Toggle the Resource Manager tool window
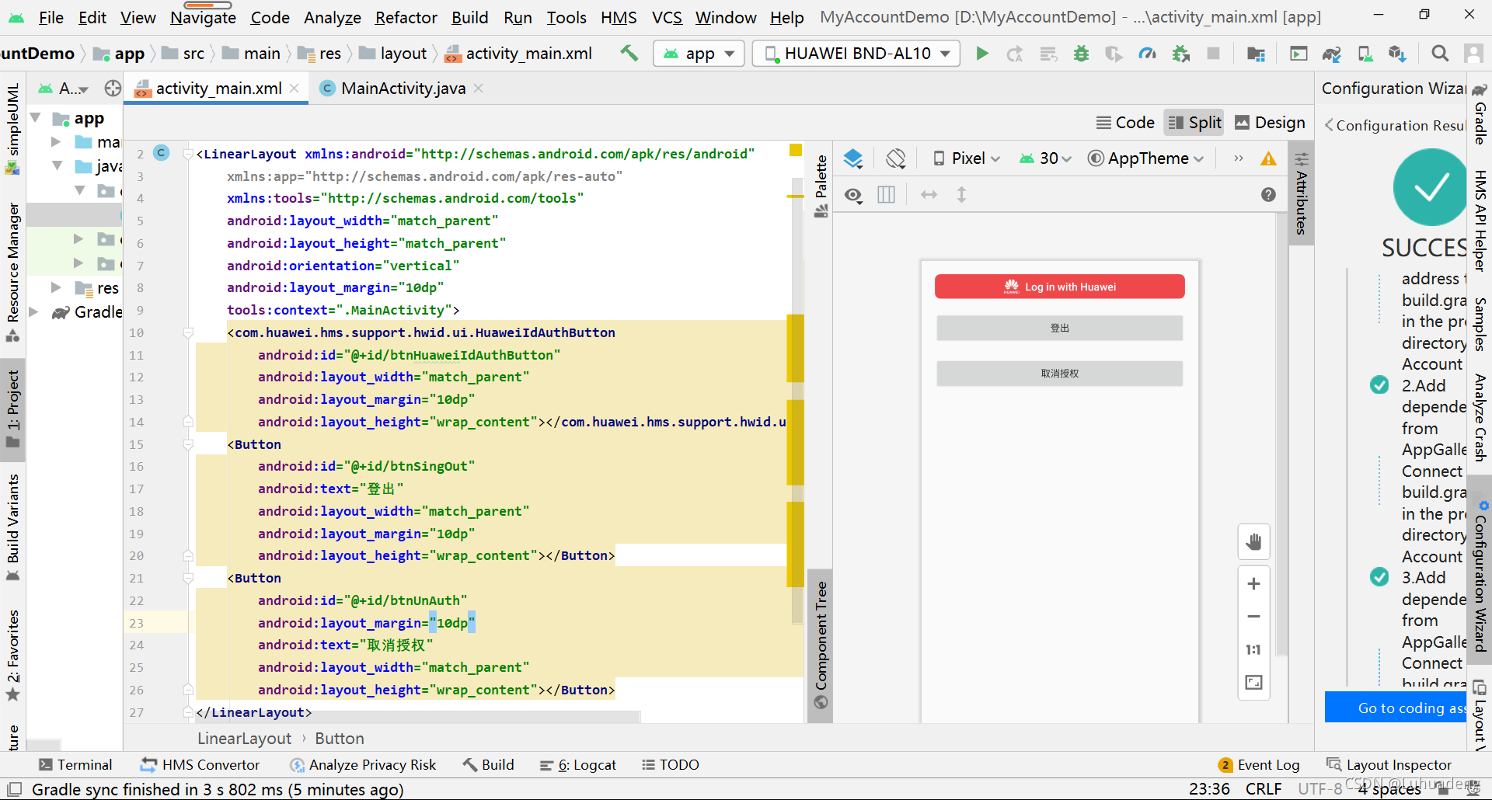The width and height of the screenshot is (1492, 800). pyautogui.click(x=12, y=272)
